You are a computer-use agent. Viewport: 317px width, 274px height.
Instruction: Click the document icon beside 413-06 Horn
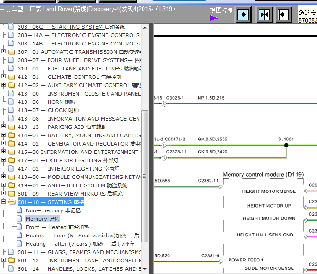point(12,102)
